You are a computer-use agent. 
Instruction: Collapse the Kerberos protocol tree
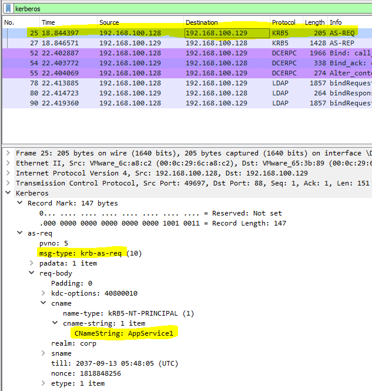tap(7, 193)
